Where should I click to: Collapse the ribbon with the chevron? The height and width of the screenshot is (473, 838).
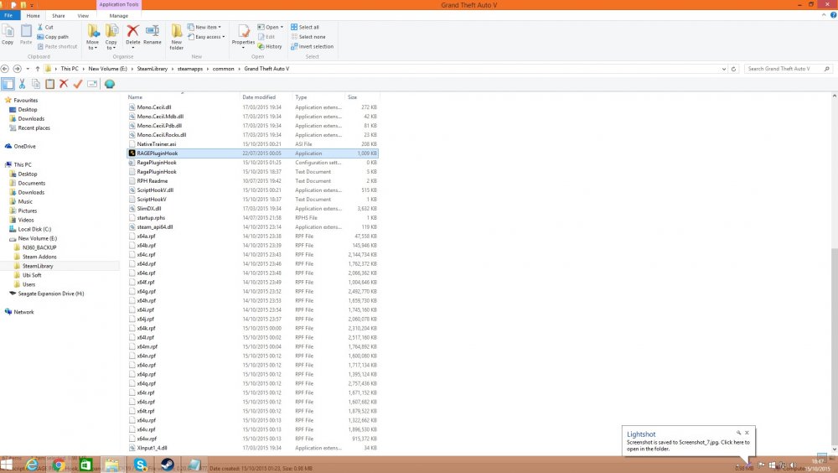(824, 16)
